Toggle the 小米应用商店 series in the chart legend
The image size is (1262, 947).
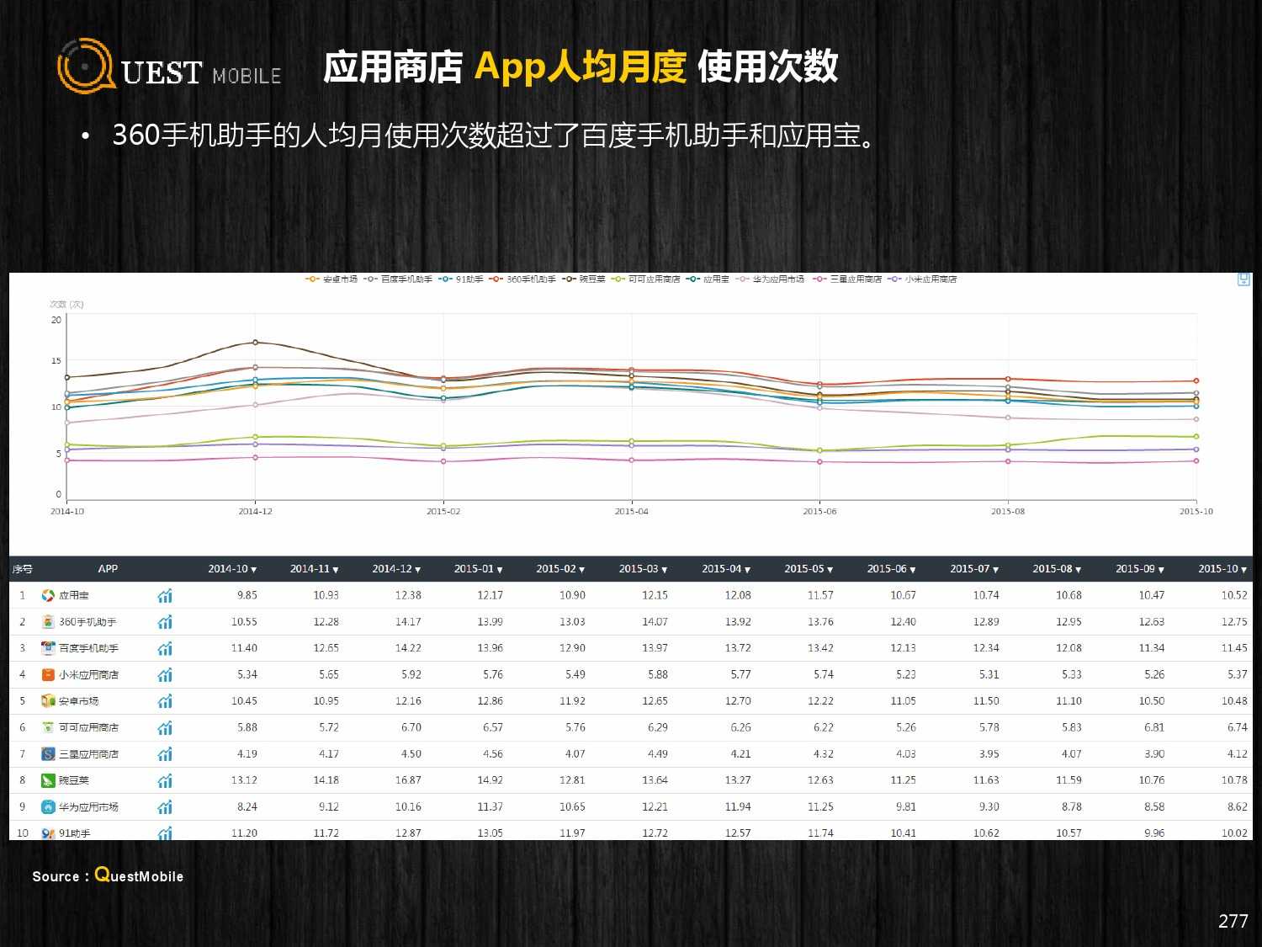[922, 279]
